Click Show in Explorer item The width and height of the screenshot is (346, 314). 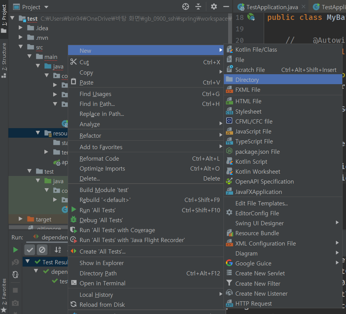[146, 263]
